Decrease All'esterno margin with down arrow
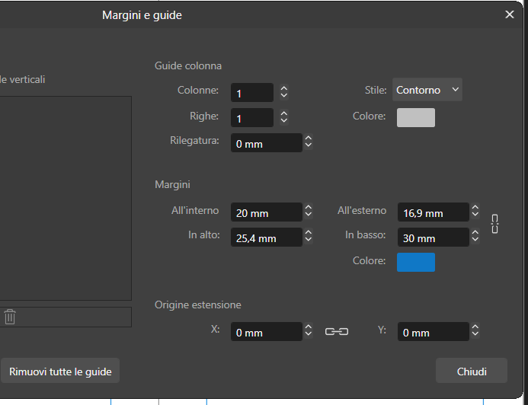 pos(475,215)
